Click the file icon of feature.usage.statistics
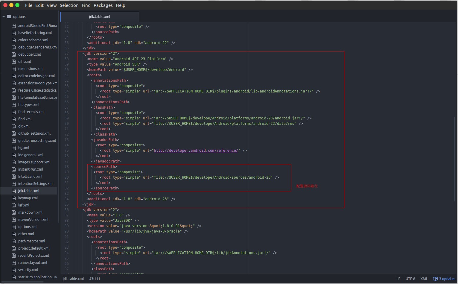This screenshot has height=284, width=458. [x=14, y=90]
